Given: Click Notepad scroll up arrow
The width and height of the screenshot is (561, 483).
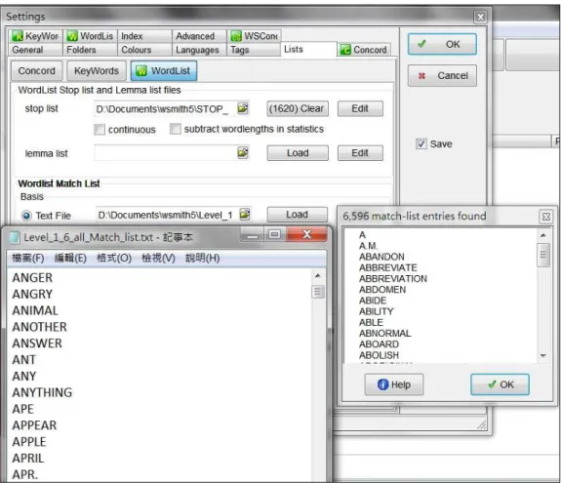Looking at the screenshot, I should click(317, 276).
